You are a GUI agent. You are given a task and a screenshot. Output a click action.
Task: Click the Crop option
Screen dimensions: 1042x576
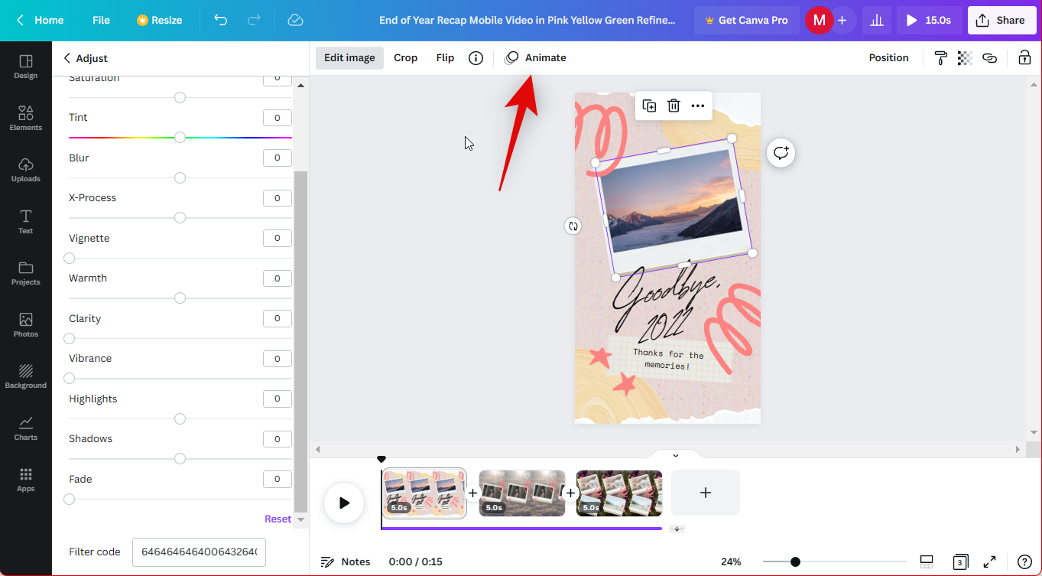405,58
